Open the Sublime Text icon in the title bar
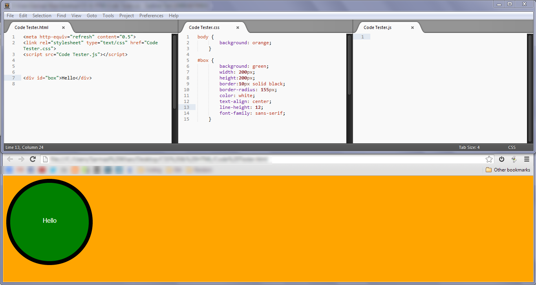 pyautogui.click(x=6, y=5)
